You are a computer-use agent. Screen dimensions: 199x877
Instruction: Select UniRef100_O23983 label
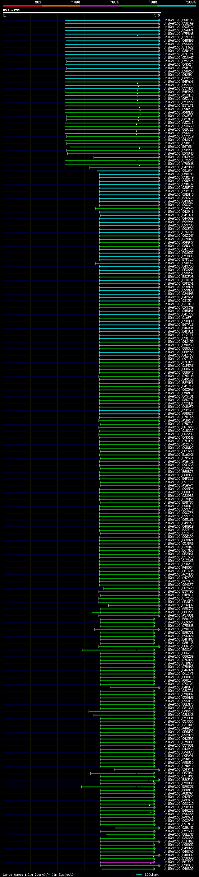[x=178, y=496]
